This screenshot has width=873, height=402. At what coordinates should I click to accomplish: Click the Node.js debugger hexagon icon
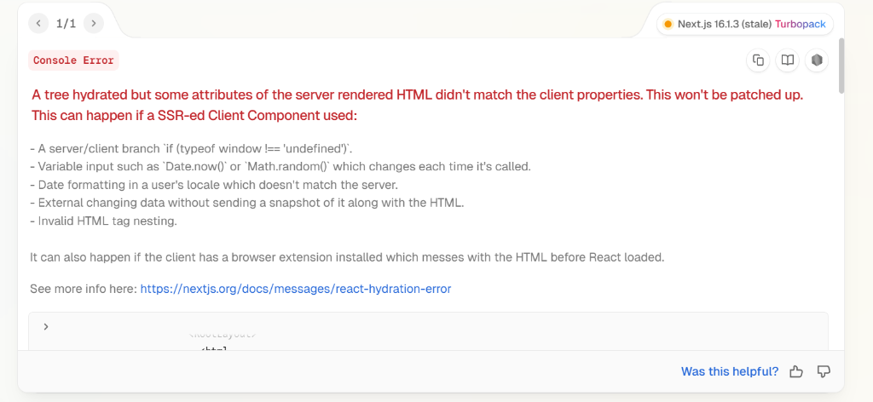coord(817,60)
